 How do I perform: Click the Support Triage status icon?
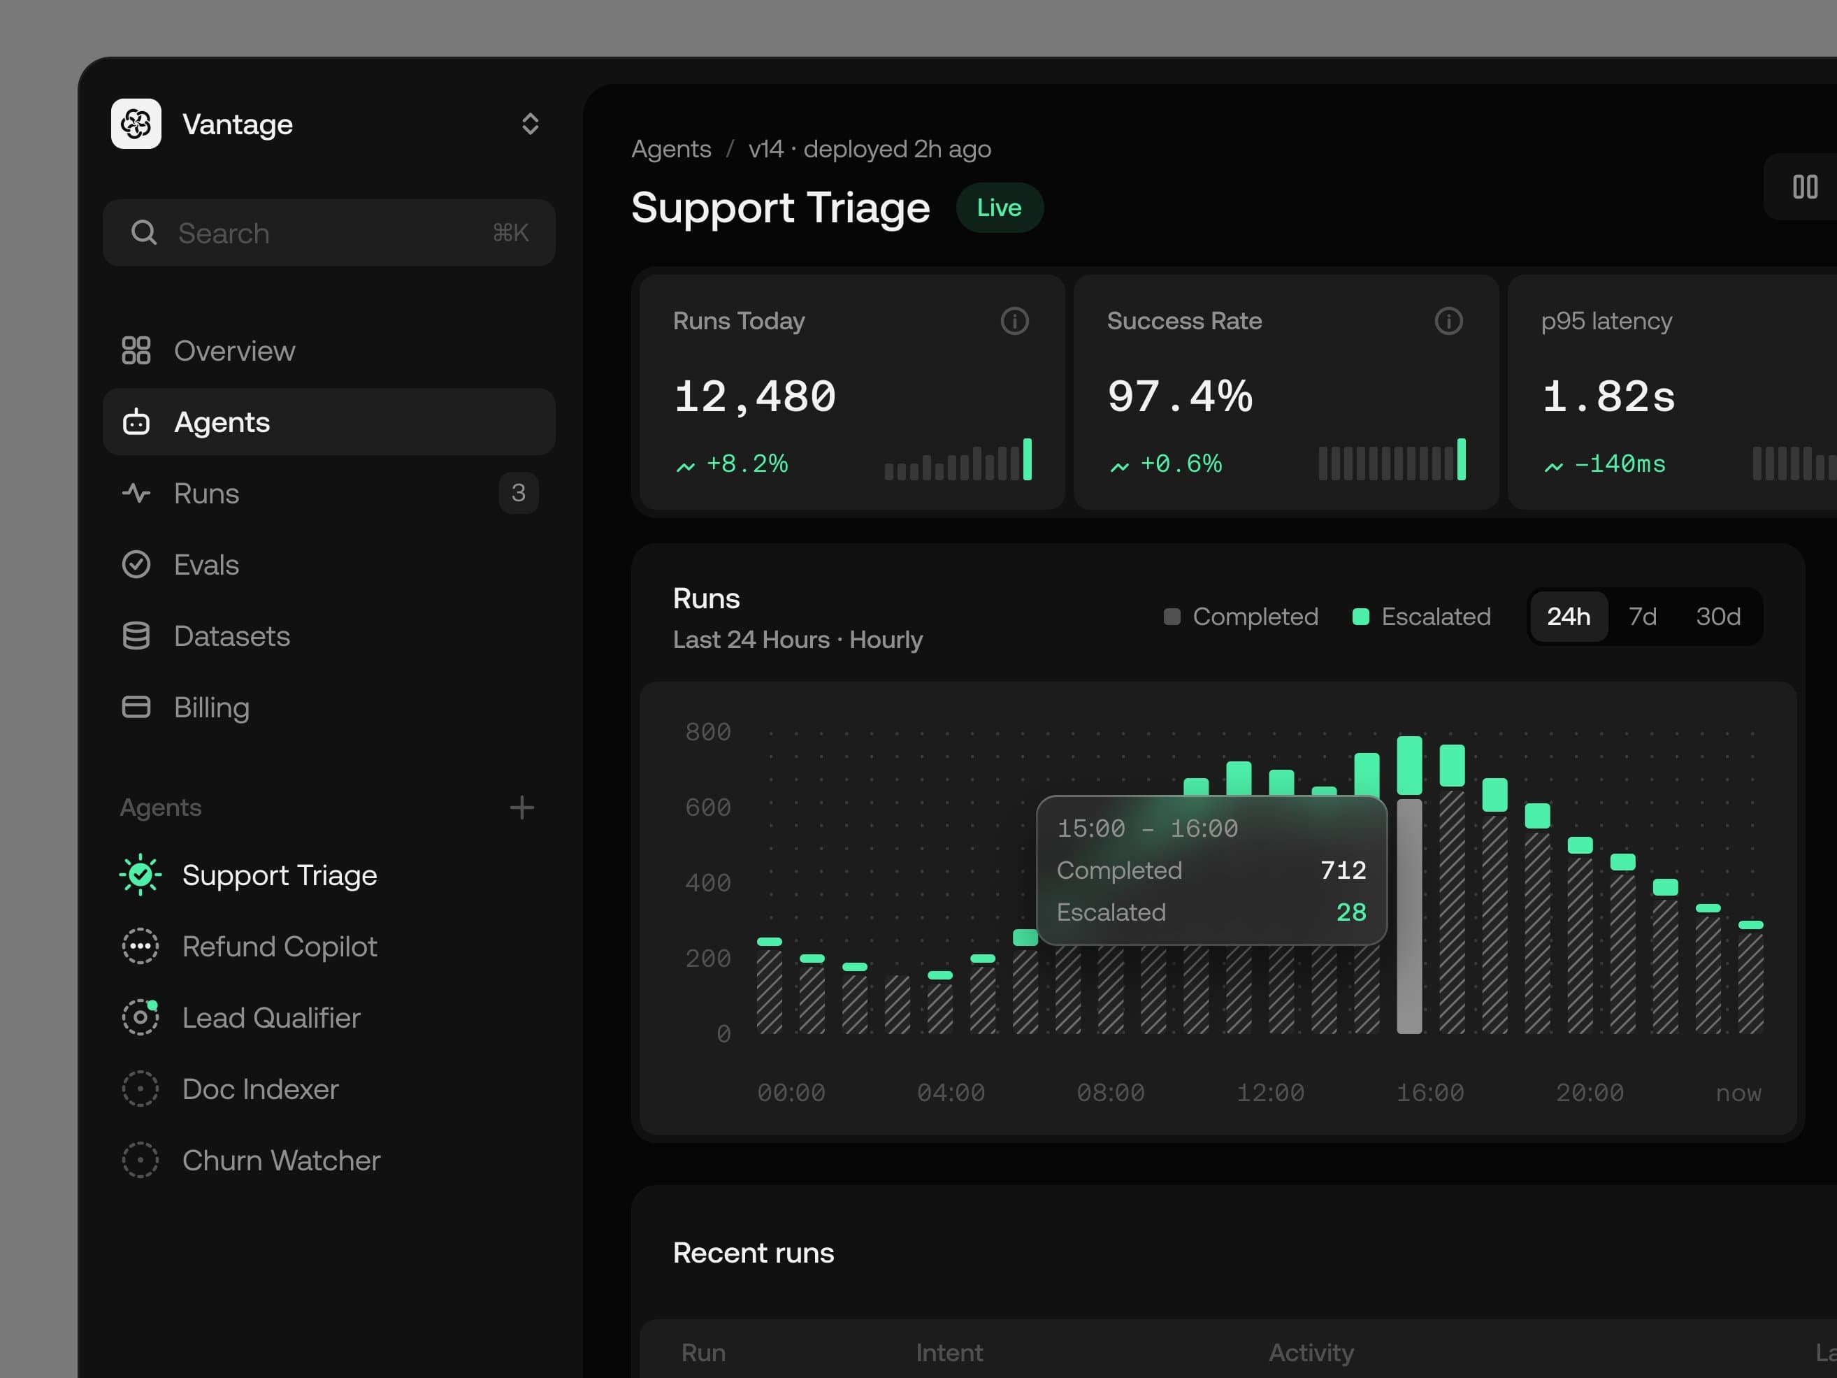pyautogui.click(x=141, y=875)
